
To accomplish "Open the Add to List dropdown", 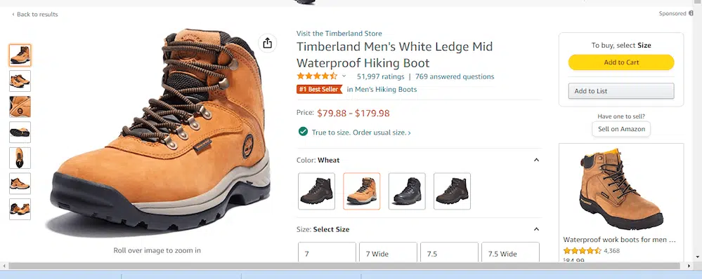I will coord(621,91).
